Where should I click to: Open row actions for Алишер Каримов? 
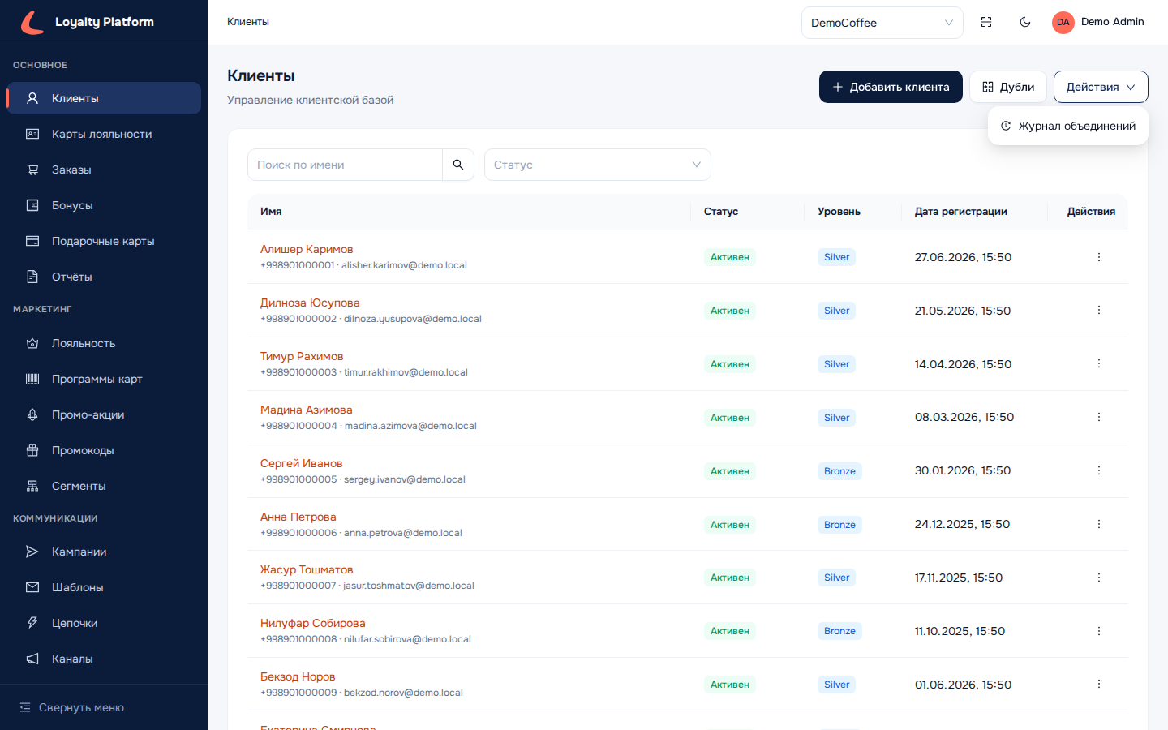(1099, 257)
